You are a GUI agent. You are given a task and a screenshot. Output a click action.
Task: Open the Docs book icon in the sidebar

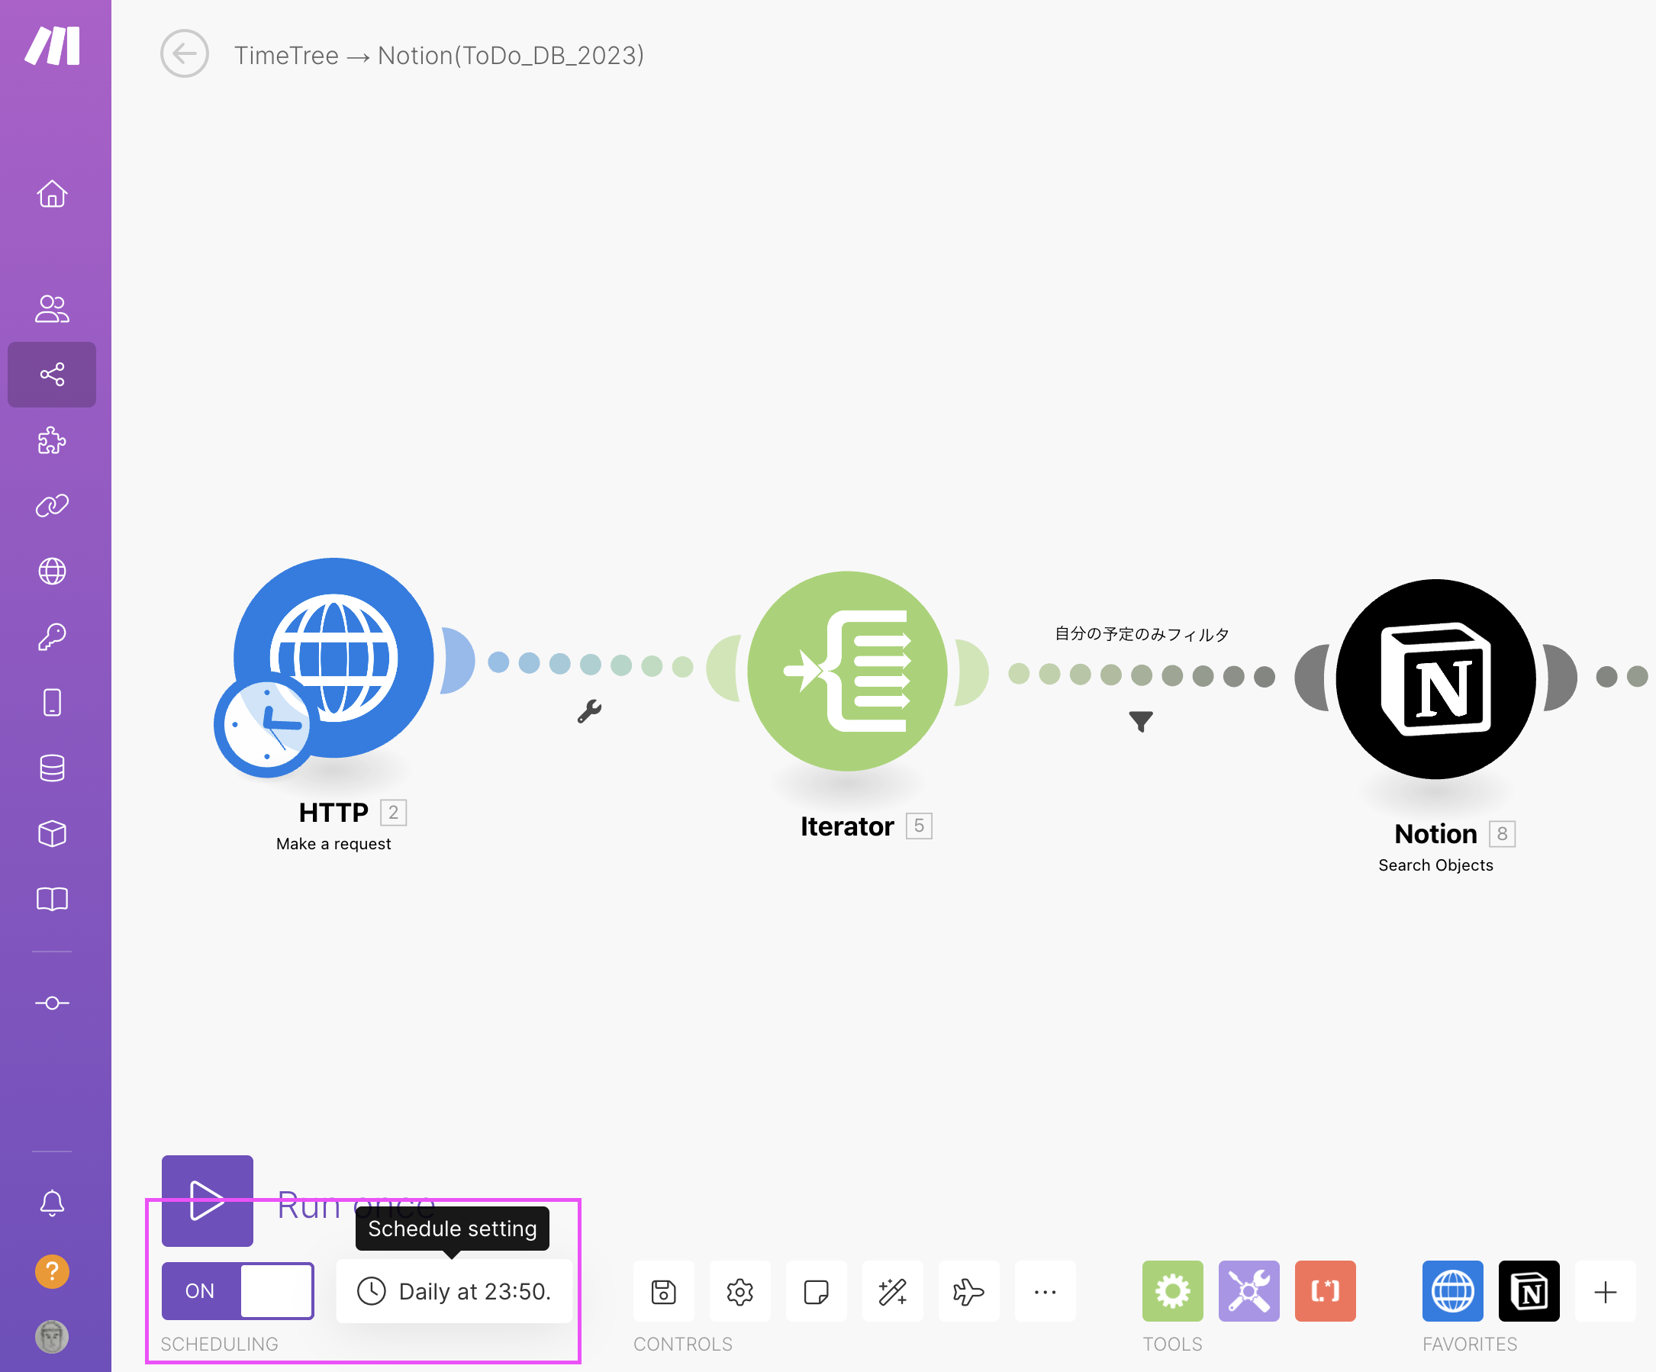(x=52, y=899)
